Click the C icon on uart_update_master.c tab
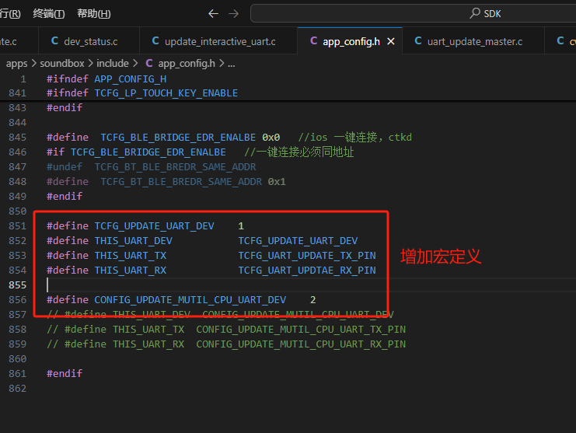 point(418,40)
